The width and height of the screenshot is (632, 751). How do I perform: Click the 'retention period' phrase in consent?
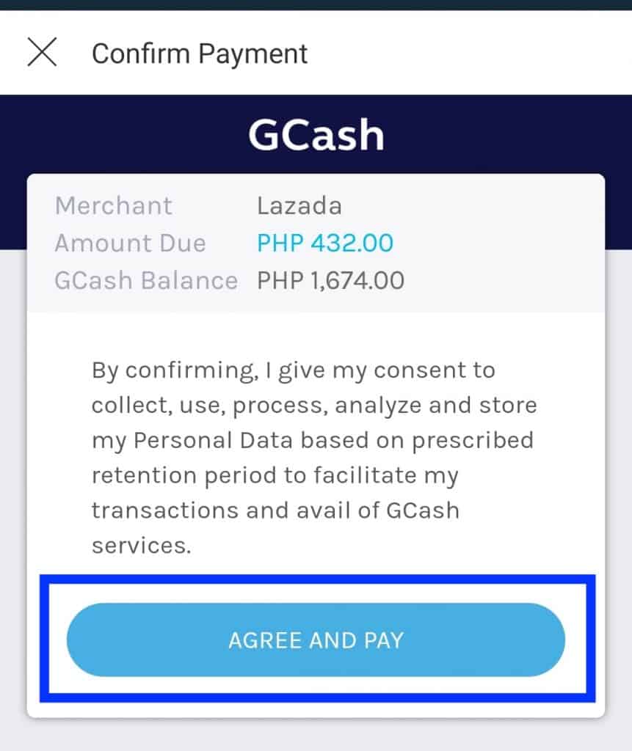coord(165,475)
